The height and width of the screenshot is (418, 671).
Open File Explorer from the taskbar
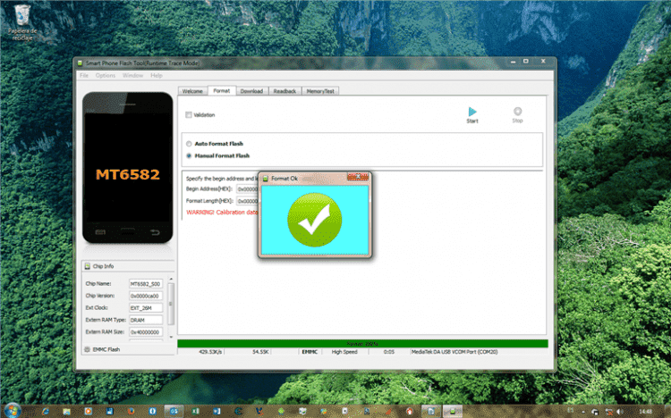tap(67, 411)
